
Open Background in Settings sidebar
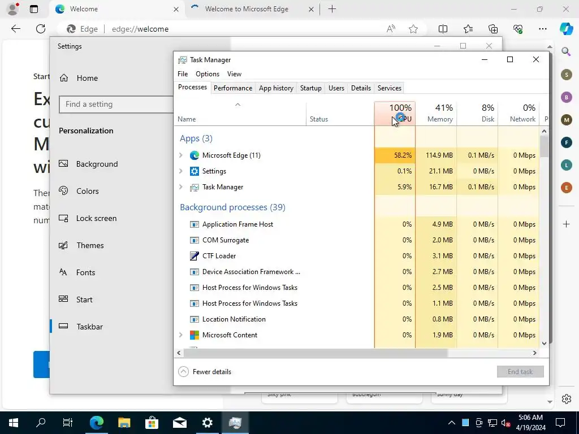click(x=97, y=164)
